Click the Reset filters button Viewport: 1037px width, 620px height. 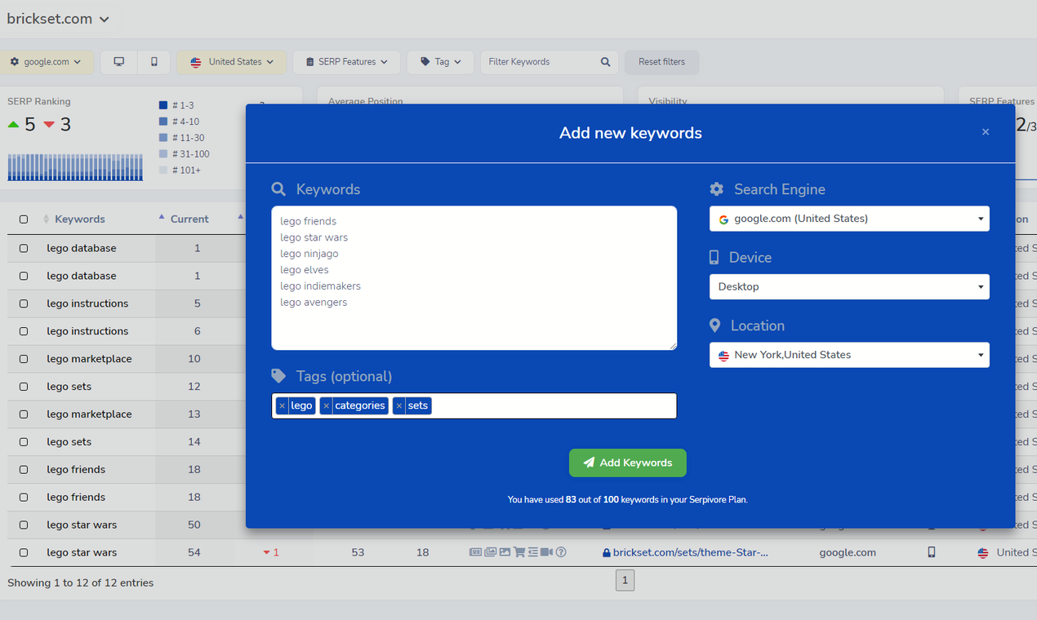click(x=661, y=62)
